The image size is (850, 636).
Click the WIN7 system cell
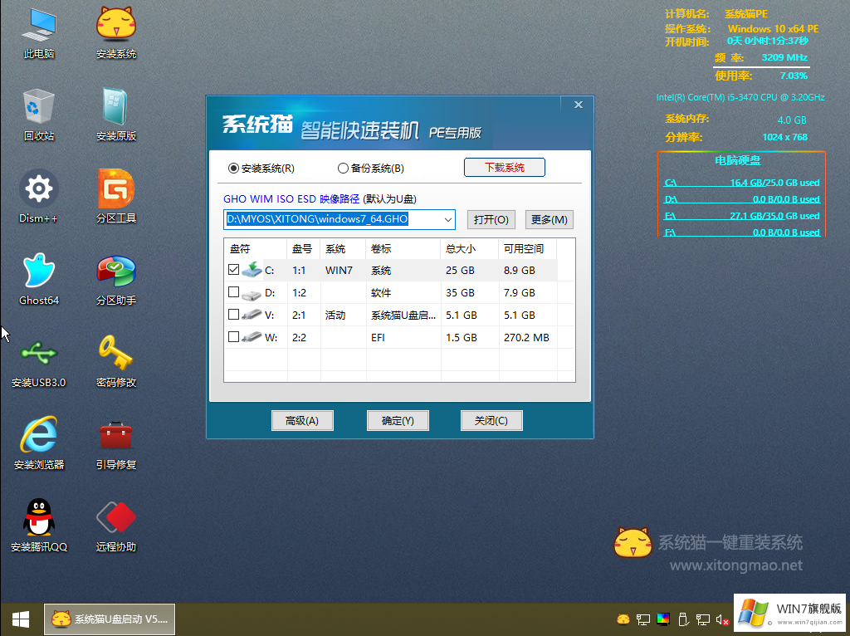pyautogui.click(x=339, y=270)
